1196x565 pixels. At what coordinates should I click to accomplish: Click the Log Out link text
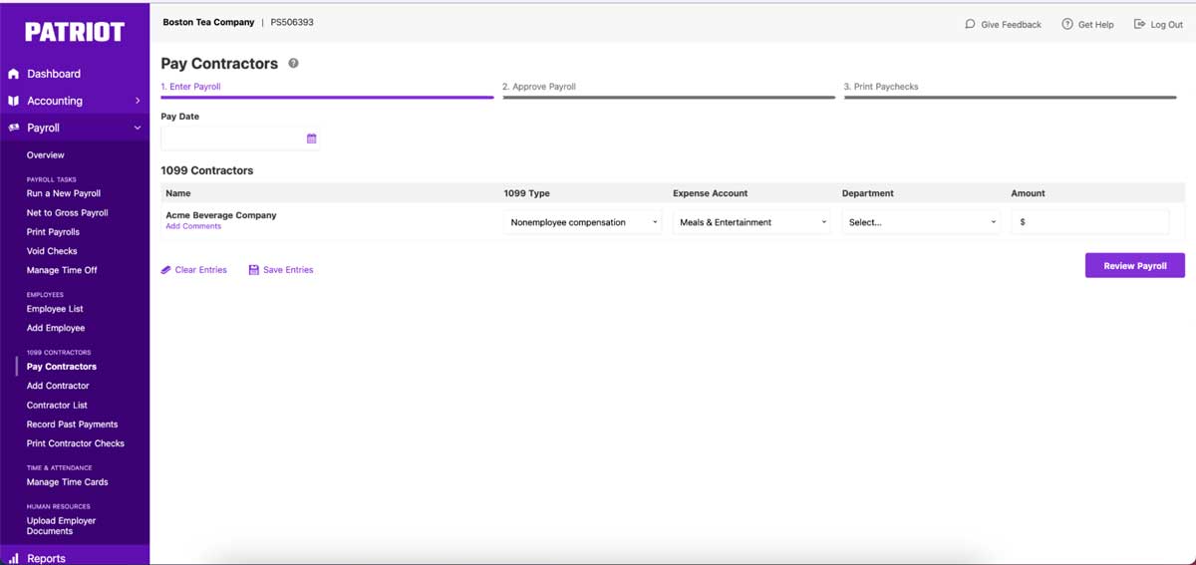tap(1167, 24)
